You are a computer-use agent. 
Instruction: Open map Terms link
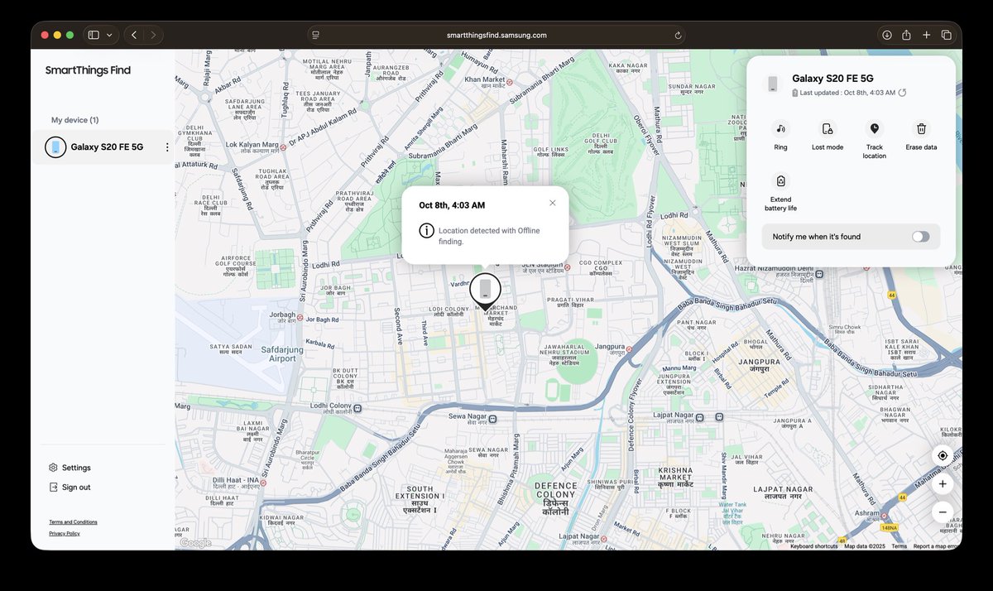899,546
